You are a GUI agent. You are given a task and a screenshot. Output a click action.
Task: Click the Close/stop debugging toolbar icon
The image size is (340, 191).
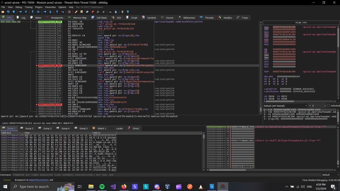(x=14, y=12)
